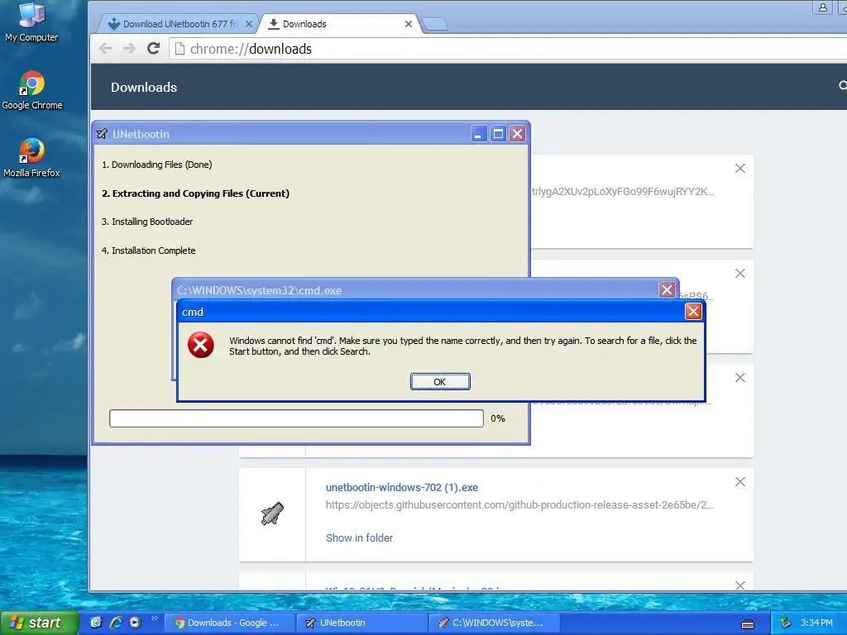Viewport: 847px width, 635px height.
Task: Expand the Quick Launch overflow chevron
Action: point(155,618)
